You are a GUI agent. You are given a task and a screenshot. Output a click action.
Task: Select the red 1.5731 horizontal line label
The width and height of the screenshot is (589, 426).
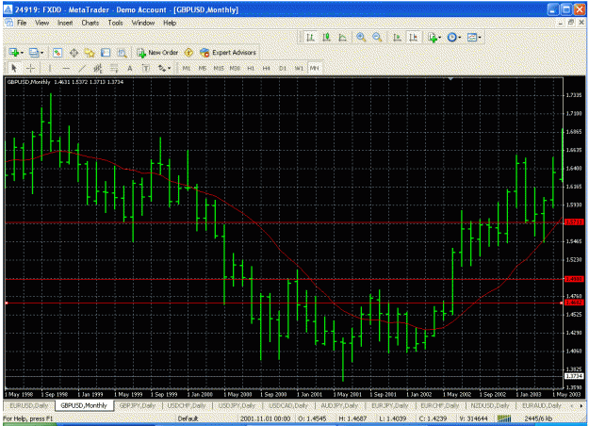pos(575,222)
